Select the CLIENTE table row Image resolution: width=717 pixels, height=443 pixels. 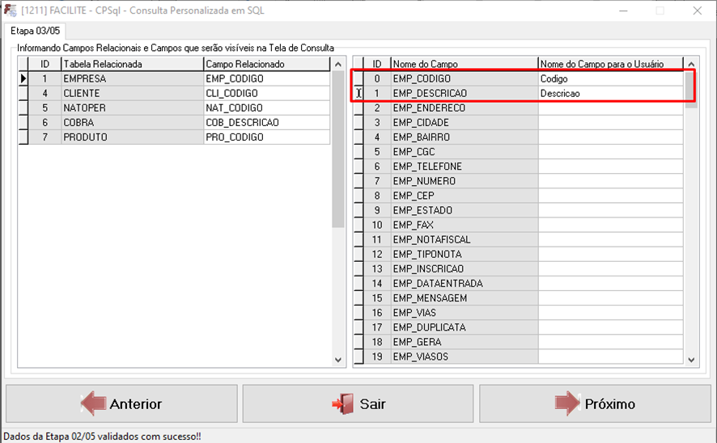pyautogui.click(x=131, y=94)
